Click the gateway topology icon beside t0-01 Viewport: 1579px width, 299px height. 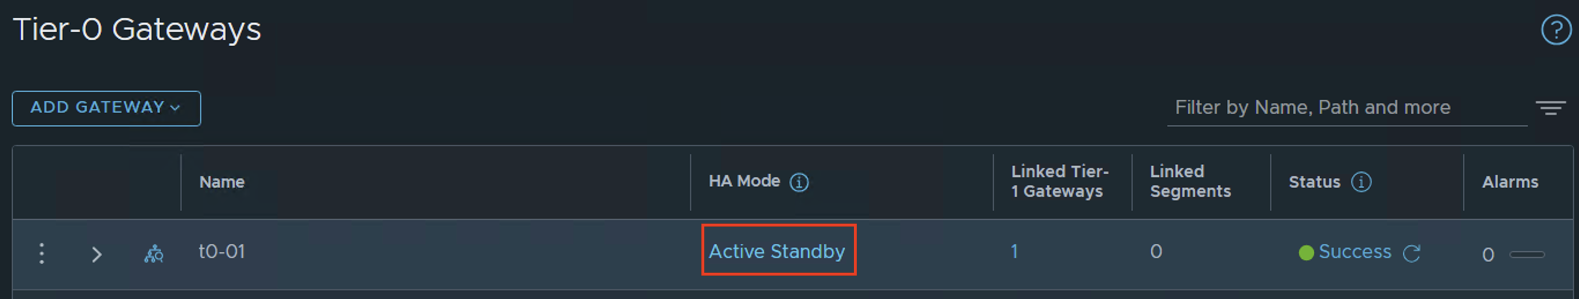(154, 253)
